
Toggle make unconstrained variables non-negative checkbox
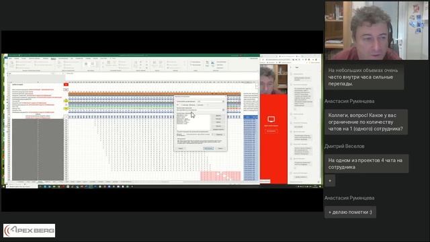177,132
